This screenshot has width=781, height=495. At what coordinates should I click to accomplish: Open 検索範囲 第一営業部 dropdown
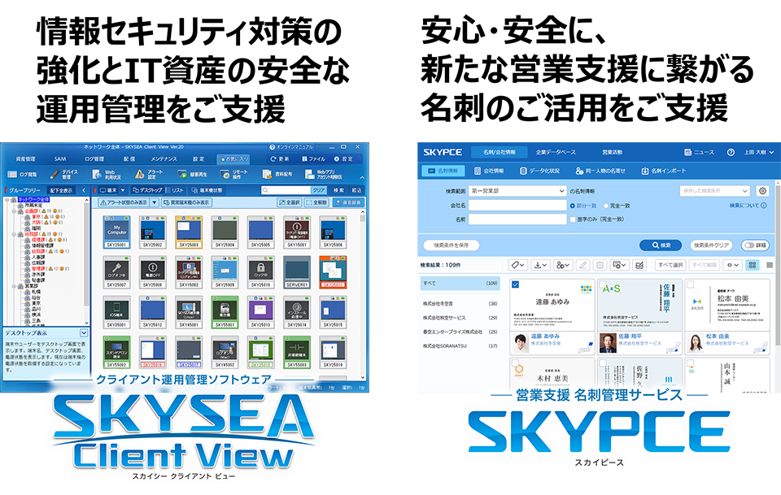coord(518,191)
